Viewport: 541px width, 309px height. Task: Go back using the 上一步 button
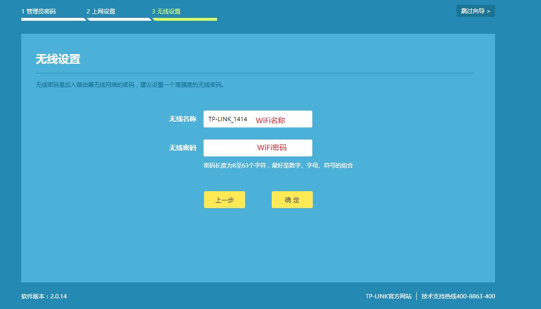224,199
